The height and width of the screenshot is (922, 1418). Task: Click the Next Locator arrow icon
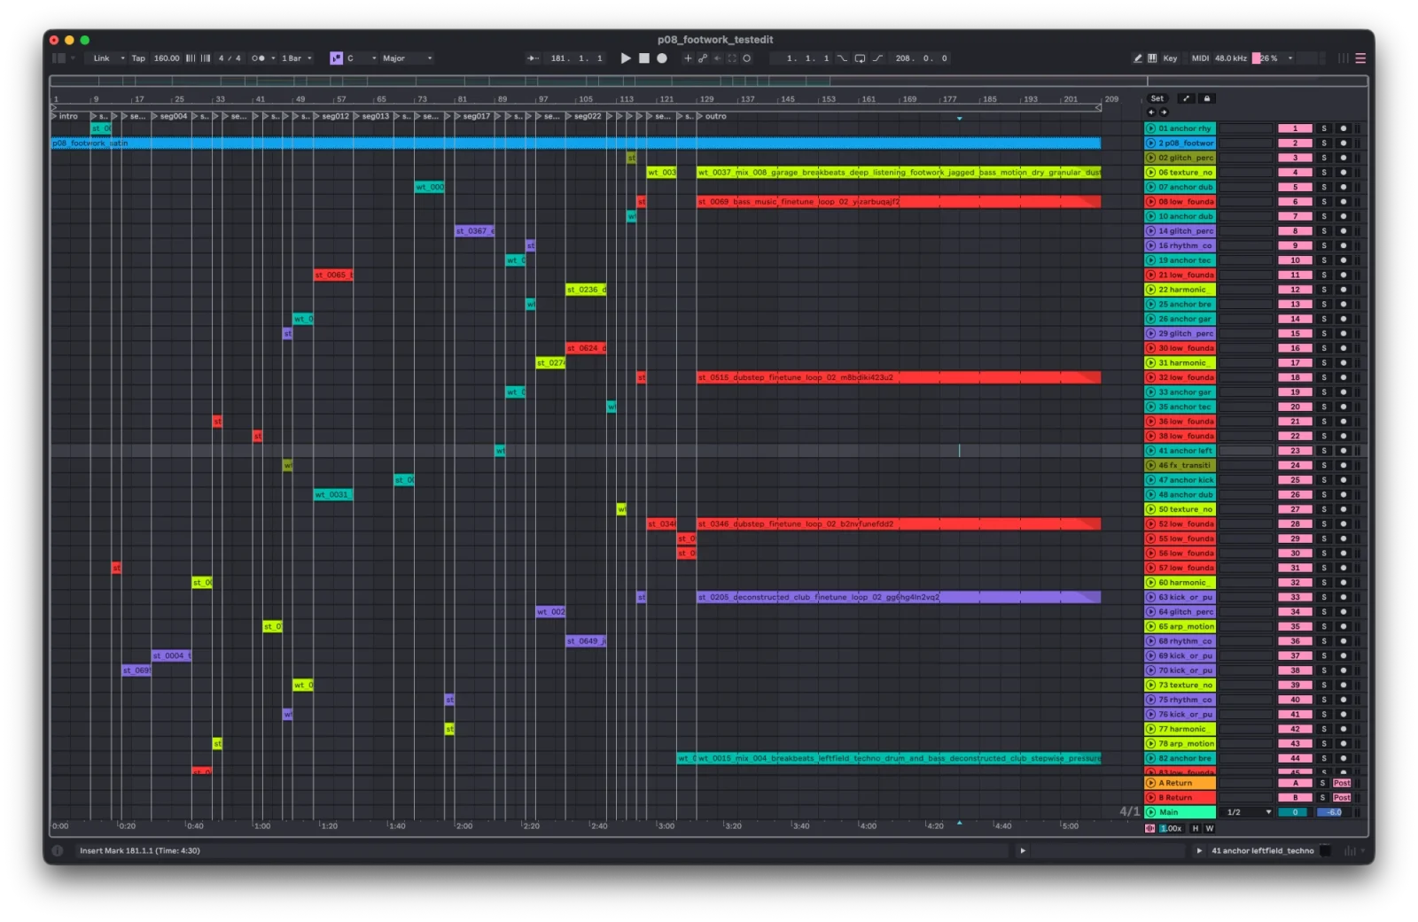(1164, 112)
